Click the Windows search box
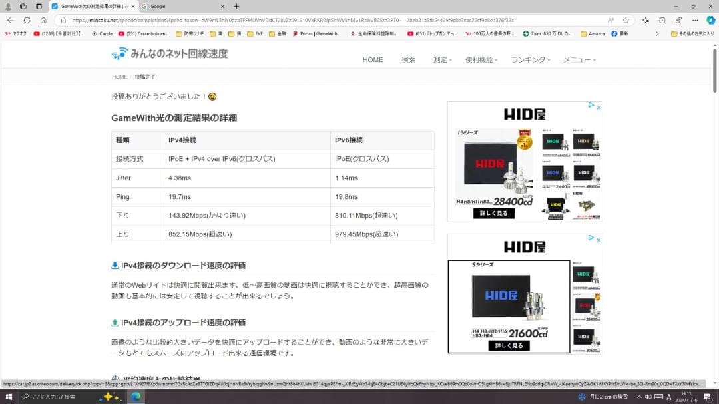The height and width of the screenshot is (404, 719). (x=53, y=397)
